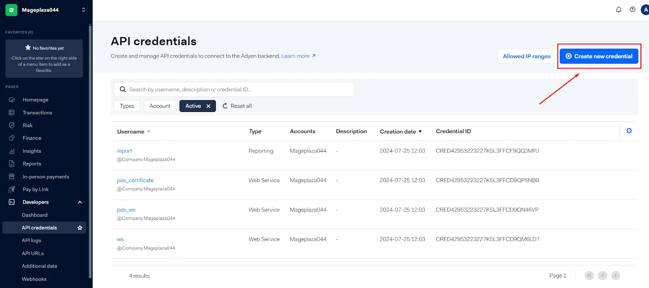
Task: Click the Reset all filters icon
Action: (225, 106)
